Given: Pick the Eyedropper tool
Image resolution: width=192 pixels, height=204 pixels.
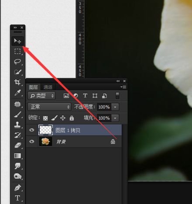Looking at the screenshot, I should [17, 93].
